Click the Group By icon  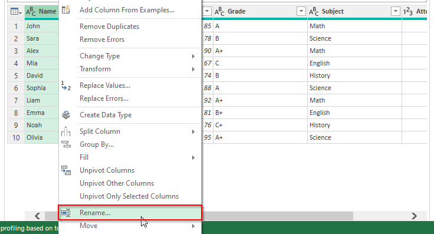tap(66, 144)
